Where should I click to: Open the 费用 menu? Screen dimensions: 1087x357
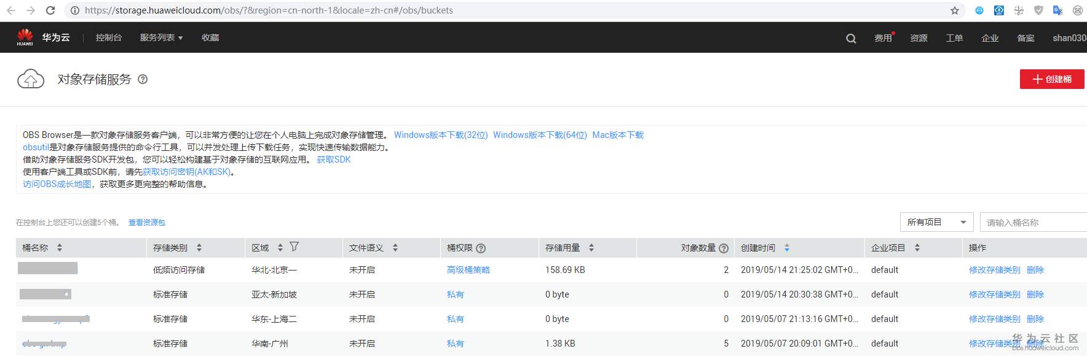(883, 38)
